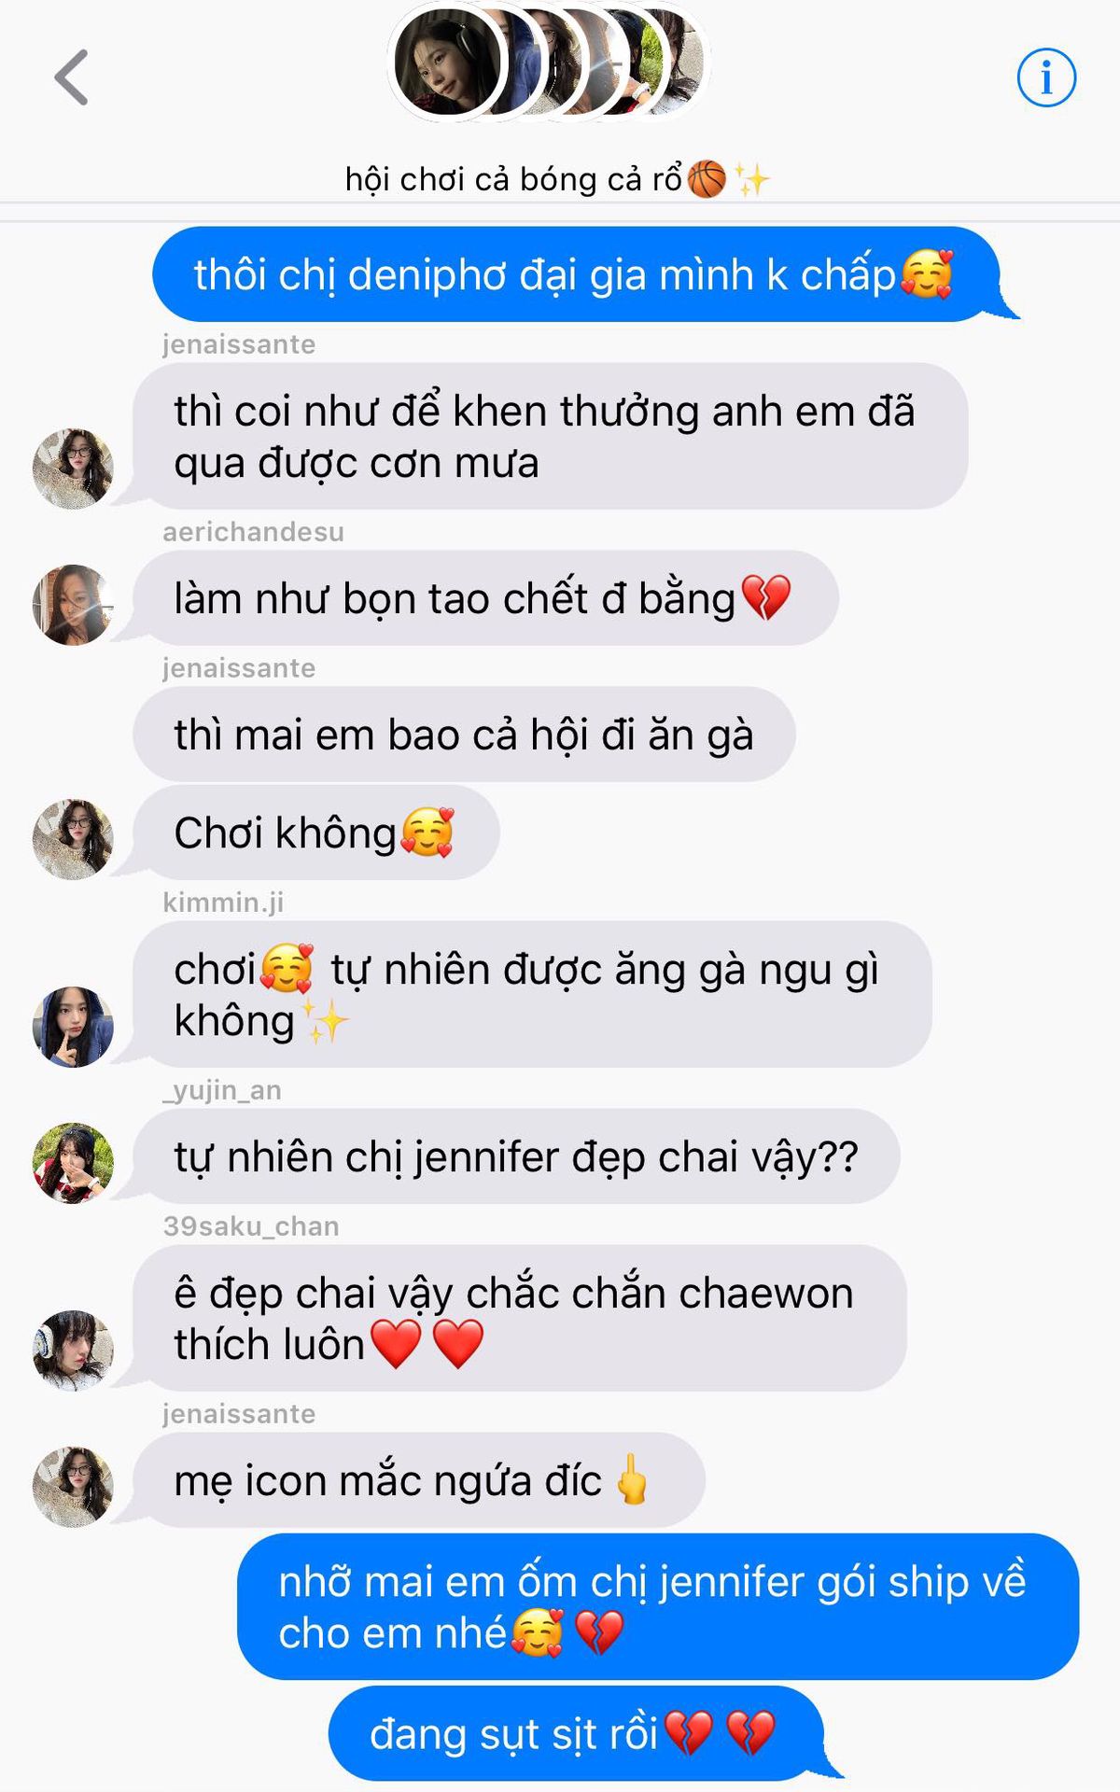This screenshot has height=1792, width=1120.
Task: Tap the back arrow icon
Action: coord(72,77)
